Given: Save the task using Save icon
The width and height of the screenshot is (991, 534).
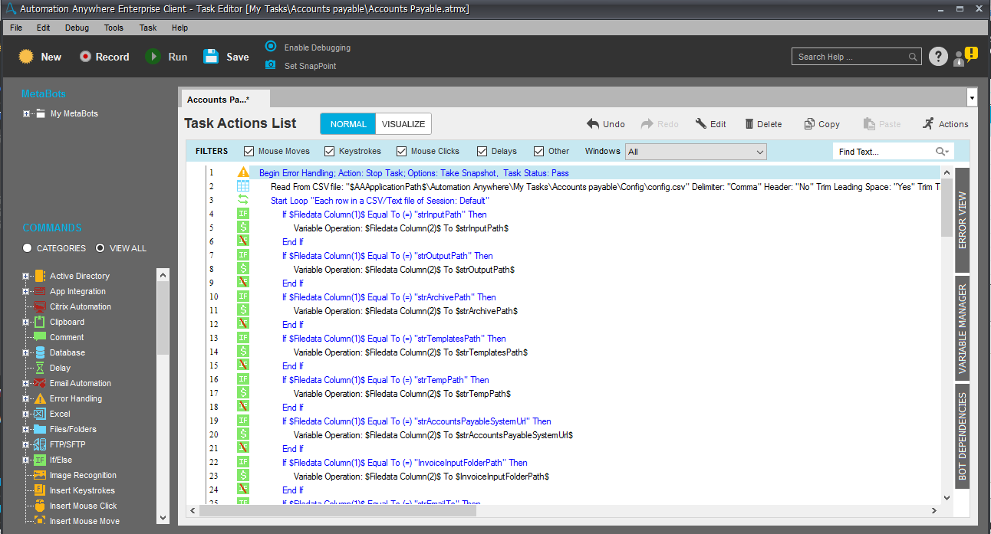Looking at the screenshot, I should coord(211,57).
